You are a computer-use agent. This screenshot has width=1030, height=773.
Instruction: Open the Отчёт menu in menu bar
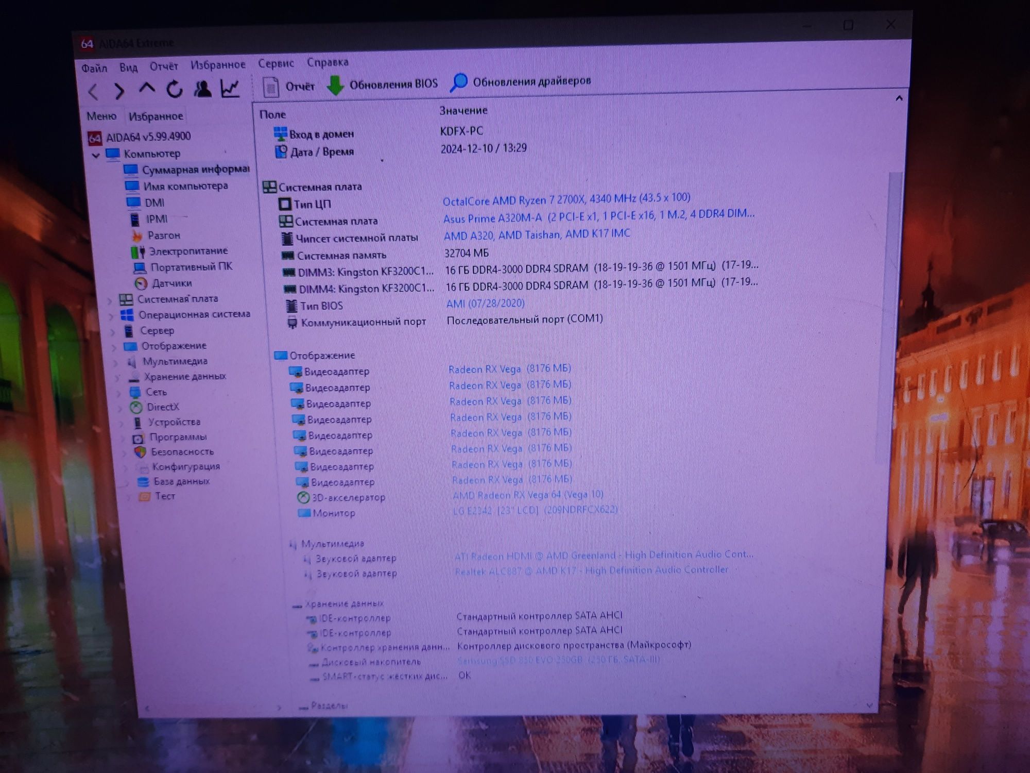pyautogui.click(x=164, y=66)
